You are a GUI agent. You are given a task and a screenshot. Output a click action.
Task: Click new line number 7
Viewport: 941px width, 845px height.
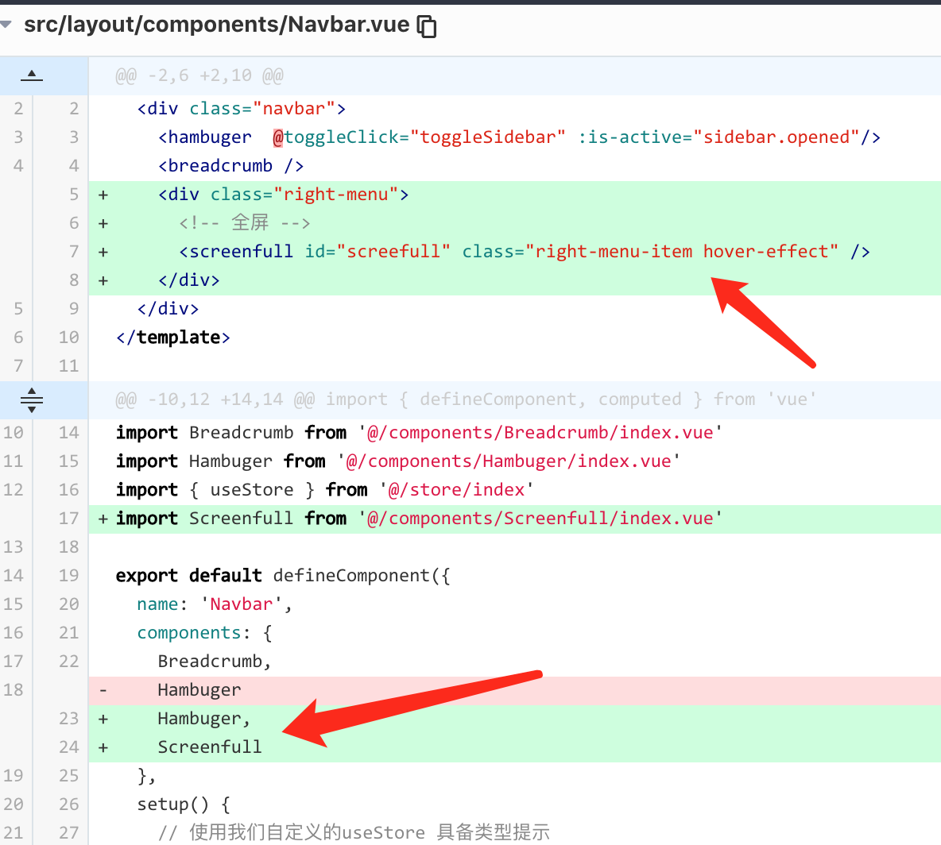[74, 251]
